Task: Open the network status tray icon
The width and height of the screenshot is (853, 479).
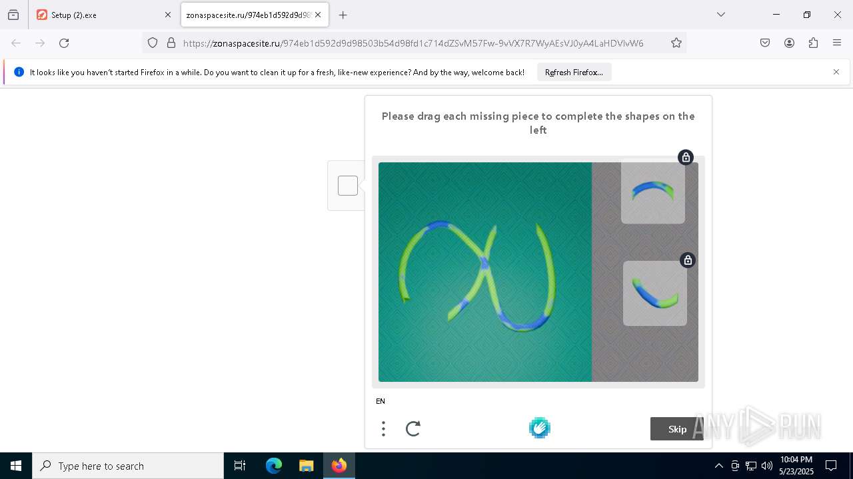Action: [x=751, y=466]
